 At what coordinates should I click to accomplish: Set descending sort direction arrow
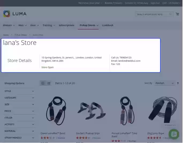tap(178, 83)
